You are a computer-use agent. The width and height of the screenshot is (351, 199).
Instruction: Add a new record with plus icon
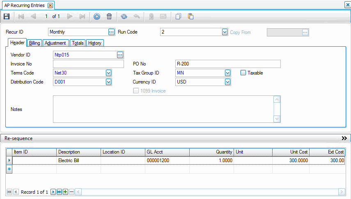pyautogui.click(x=97, y=17)
